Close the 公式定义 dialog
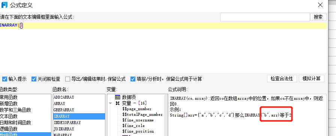This screenshot has width=336, height=136. click(x=320, y=5)
